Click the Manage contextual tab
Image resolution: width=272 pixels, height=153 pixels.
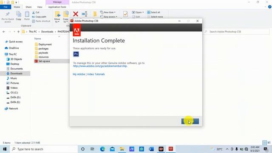coord(57,2)
